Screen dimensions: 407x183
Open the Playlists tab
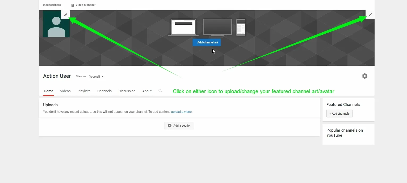[x=84, y=91]
